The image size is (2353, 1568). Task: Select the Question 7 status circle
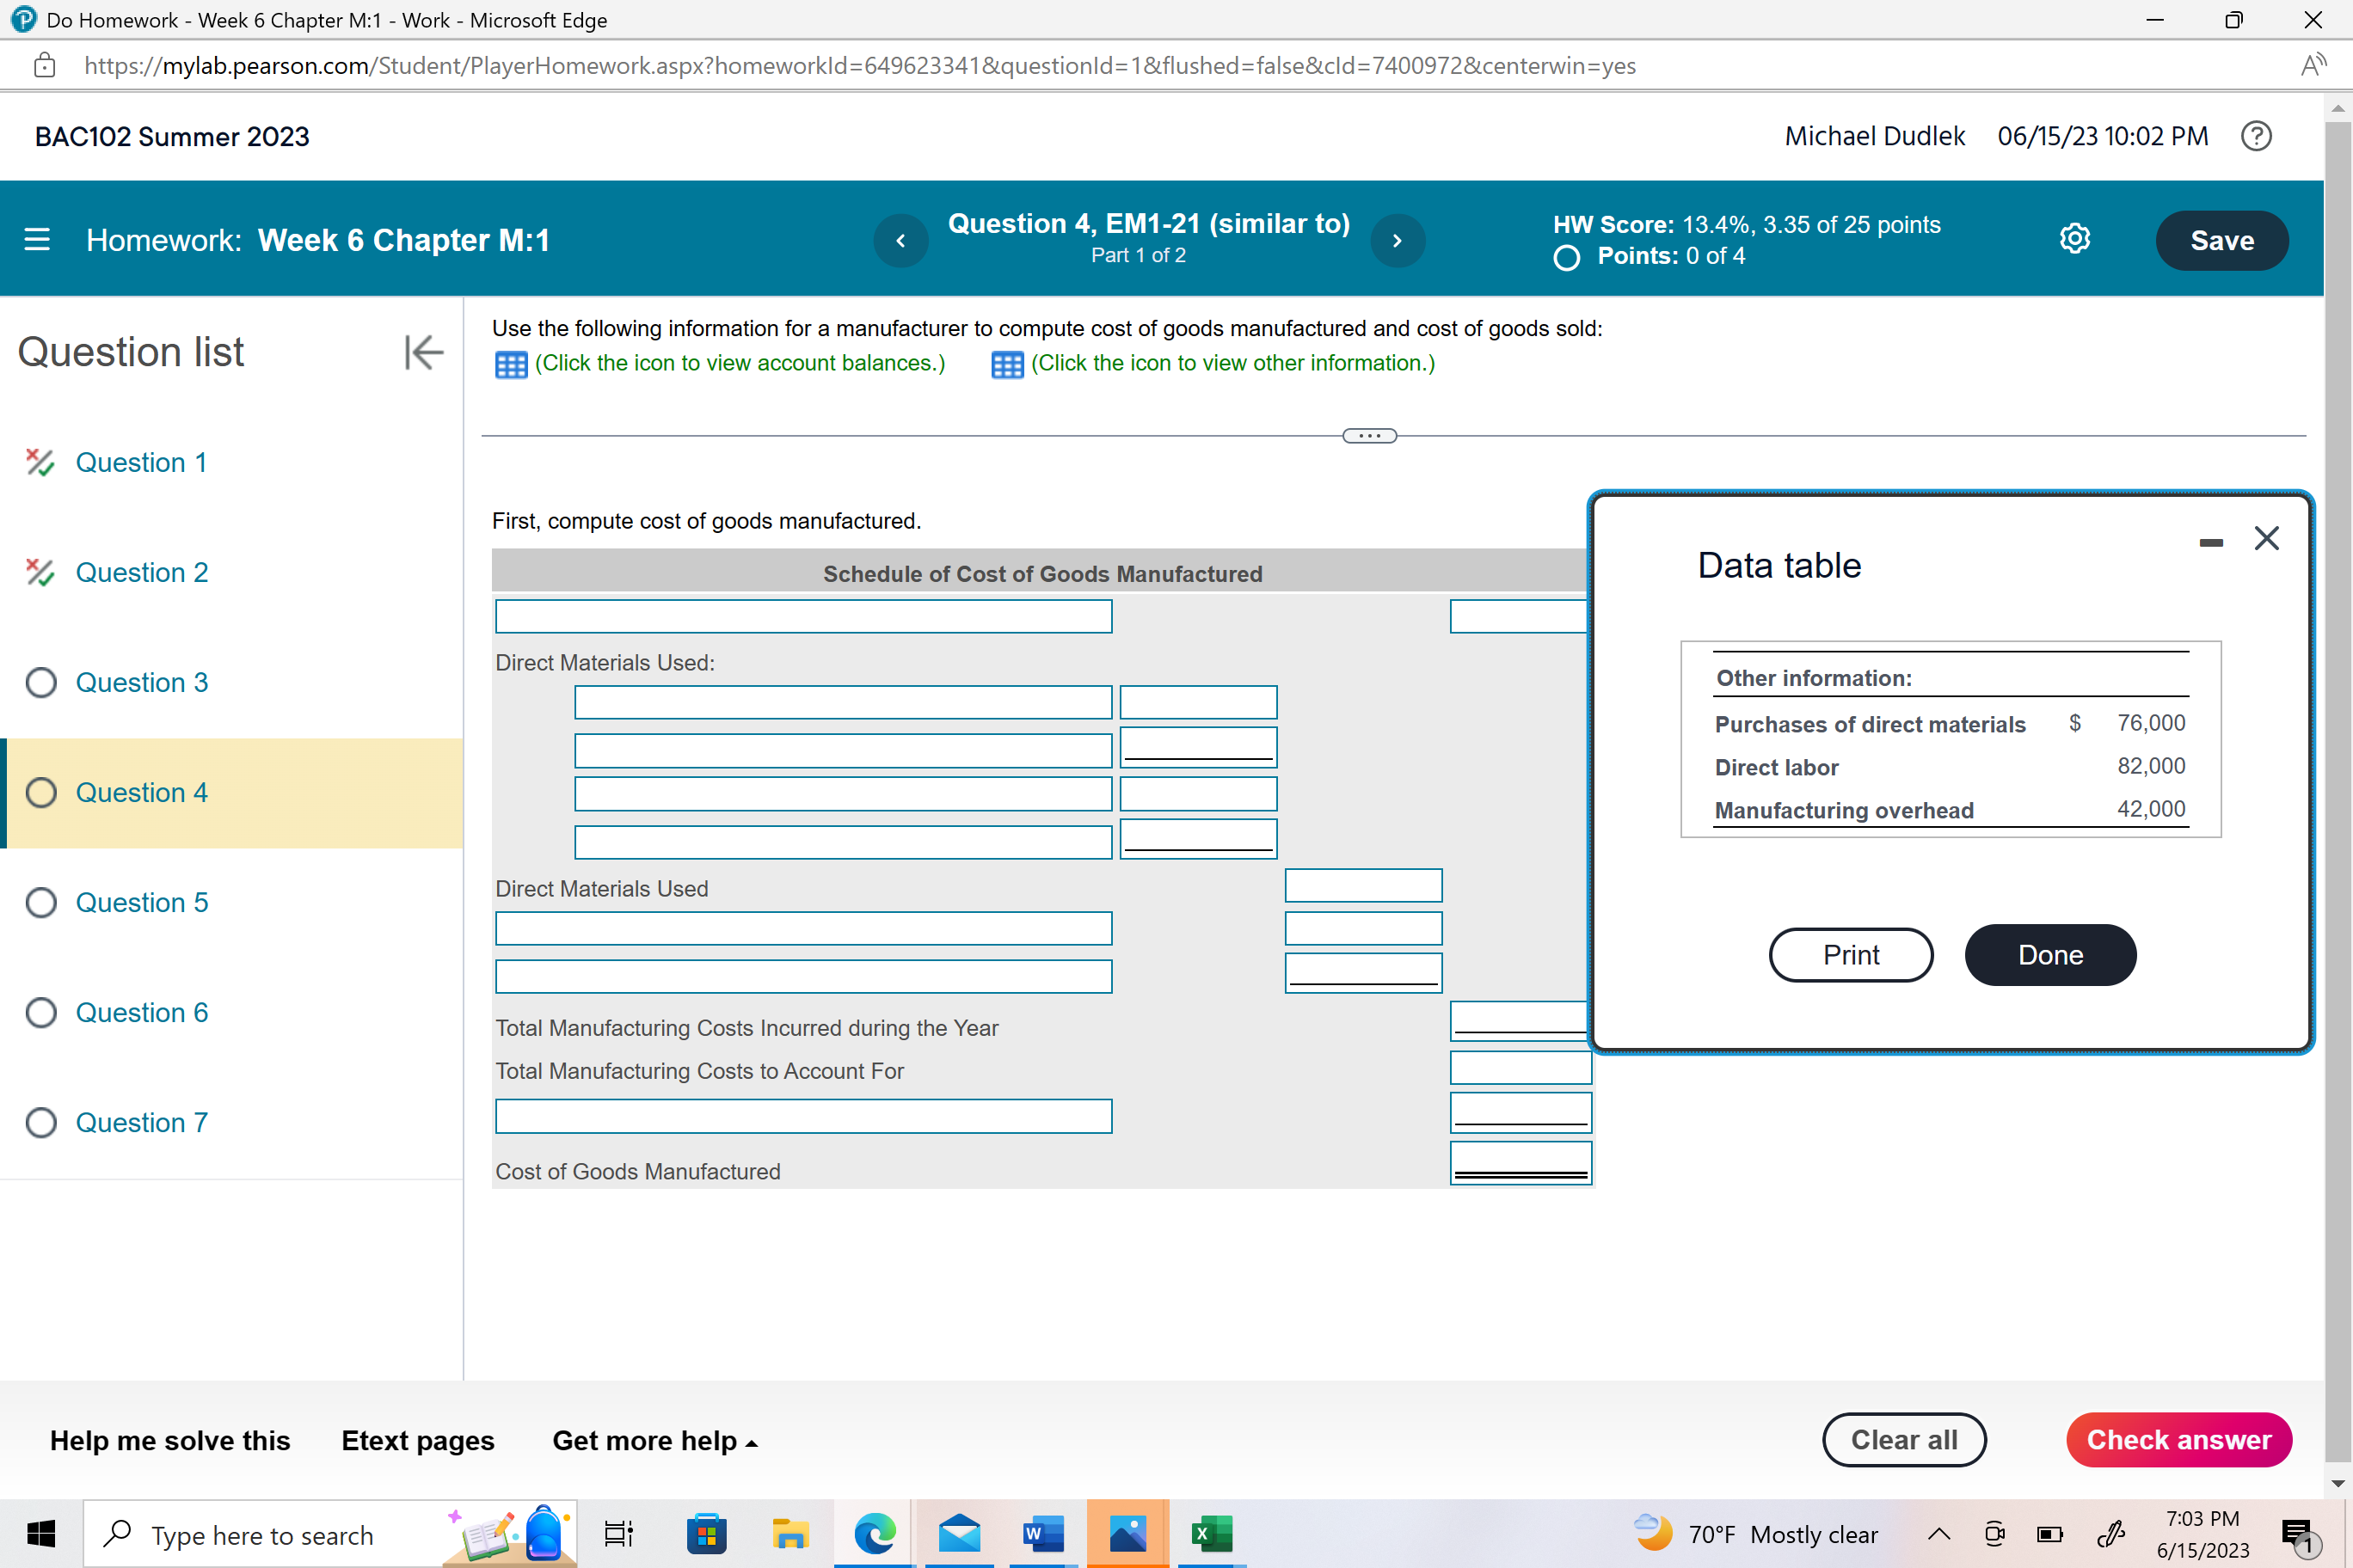[41, 1122]
